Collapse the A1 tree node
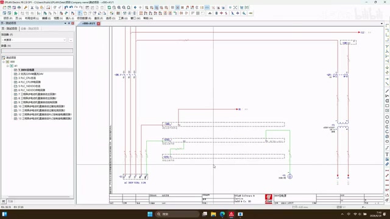The width and height of the screenshot is (390, 219). (8, 66)
